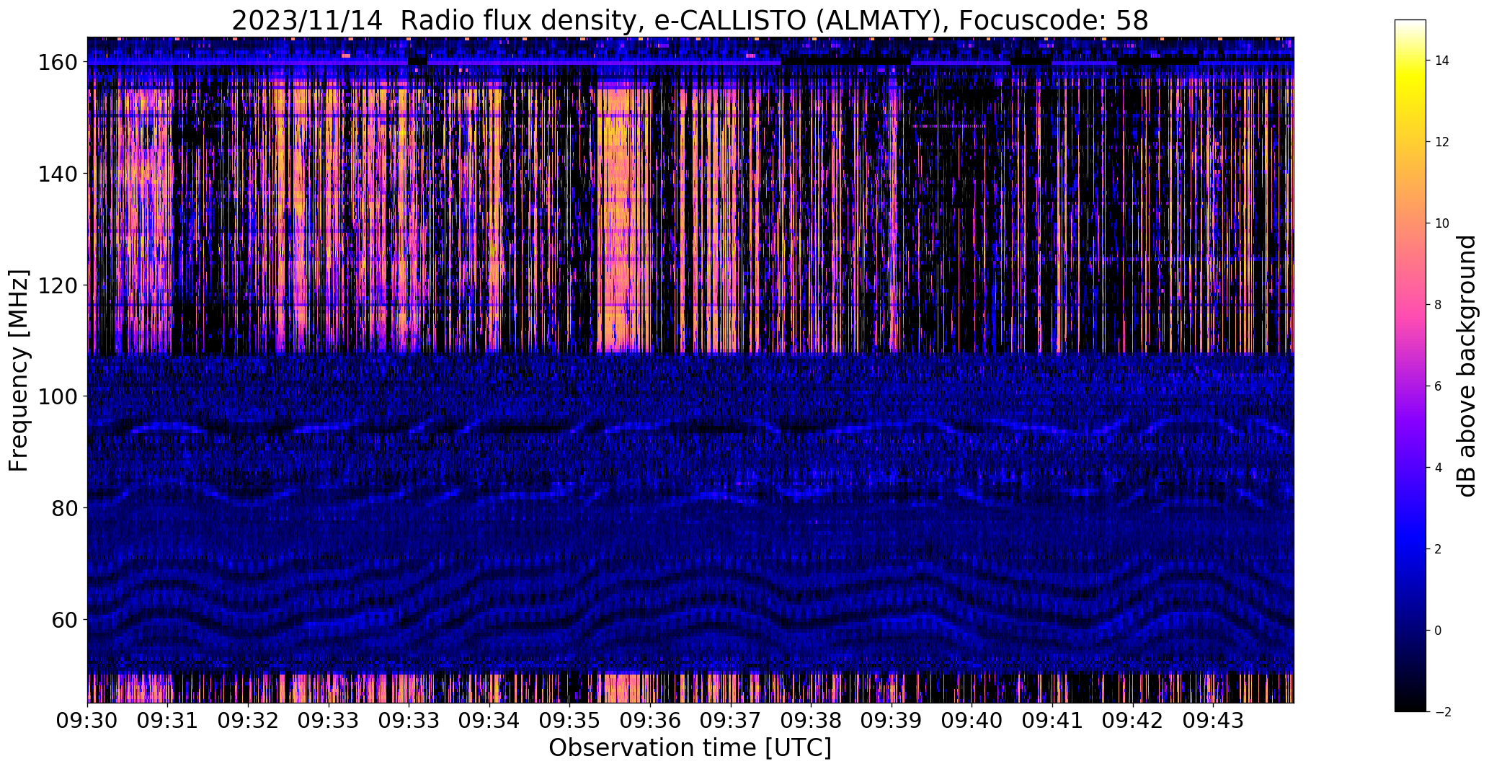Click the time tick label 09:41
The image size is (1489, 769).
[x=1052, y=721]
